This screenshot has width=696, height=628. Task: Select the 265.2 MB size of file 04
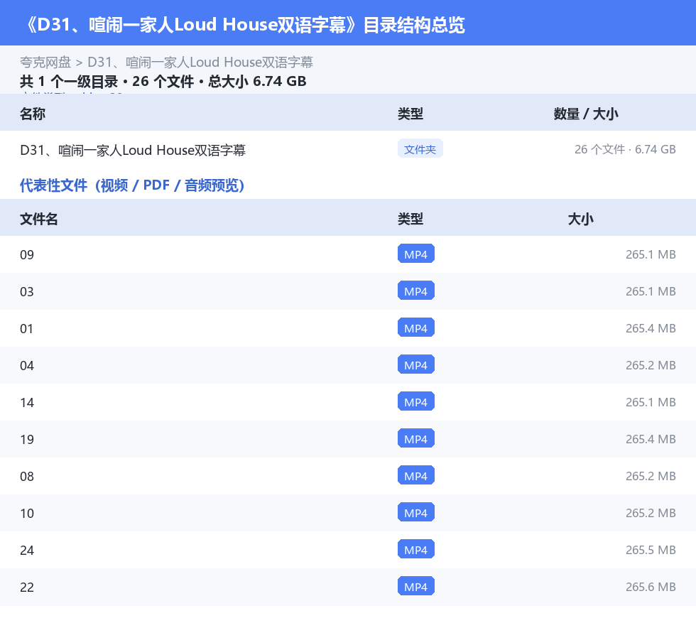(651, 365)
